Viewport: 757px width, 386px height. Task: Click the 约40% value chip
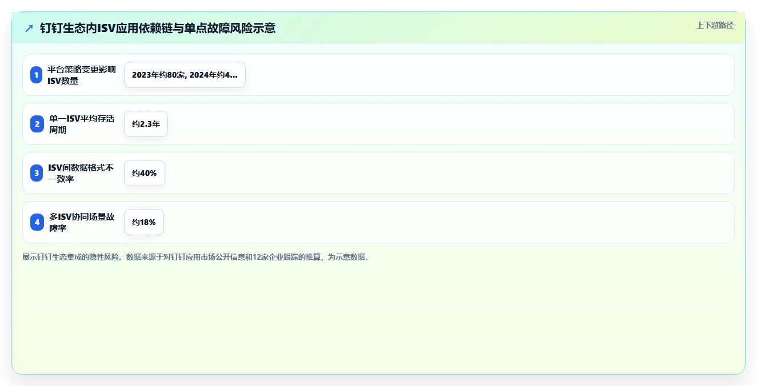tap(145, 173)
